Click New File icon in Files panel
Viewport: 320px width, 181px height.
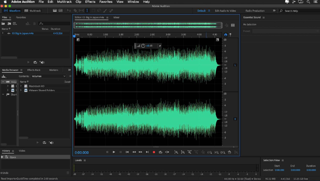click(x=15, y=23)
